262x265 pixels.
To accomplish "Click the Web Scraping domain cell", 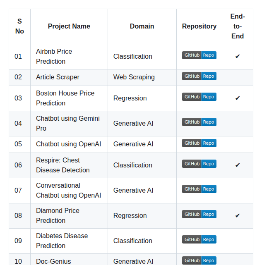I will [x=134, y=77].
